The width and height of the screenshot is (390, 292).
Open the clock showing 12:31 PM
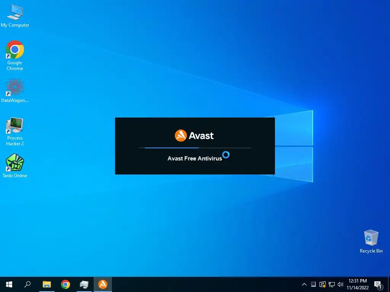pyautogui.click(x=358, y=284)
